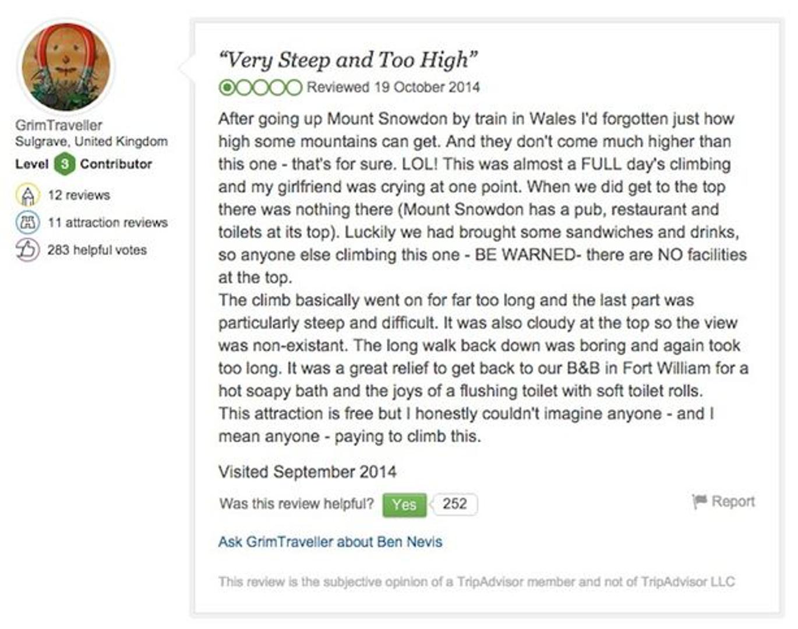Report this review via the Report text
The height and width of the screenshot is (629, 798).
coord(733,501)
